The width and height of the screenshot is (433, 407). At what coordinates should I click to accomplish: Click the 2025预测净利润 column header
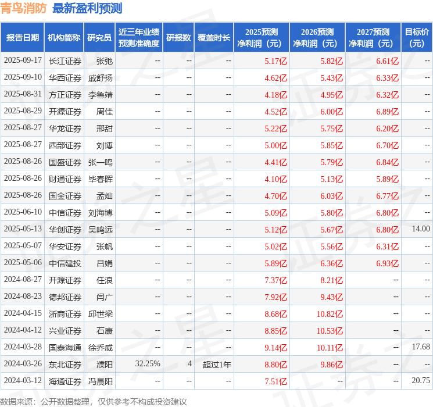coord(262,38)
